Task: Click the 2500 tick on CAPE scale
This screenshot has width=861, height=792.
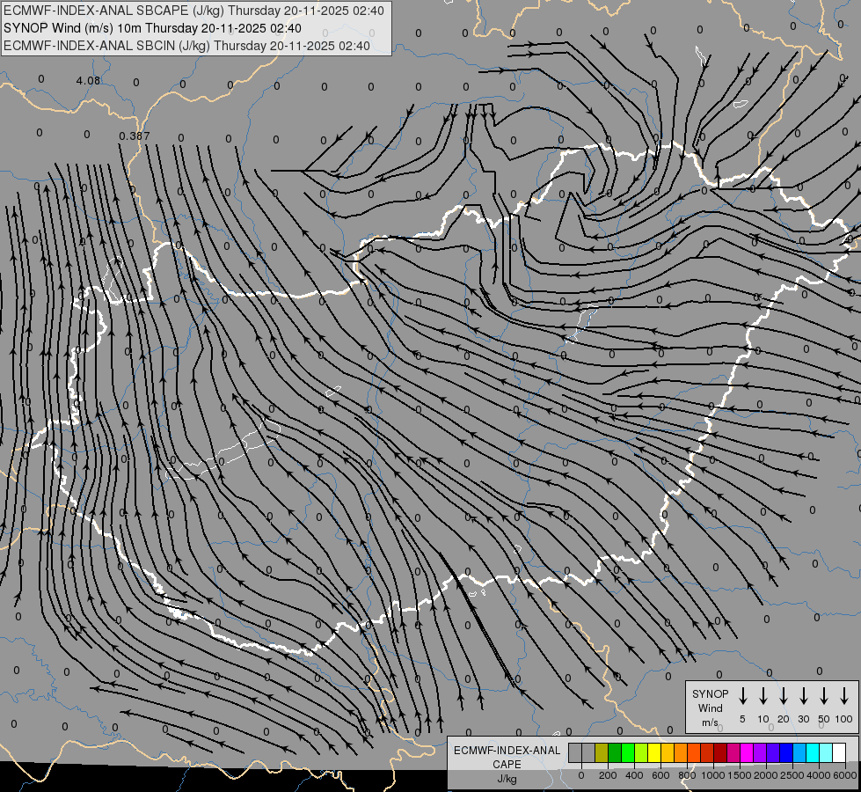Action: click(x=792, y=775)
